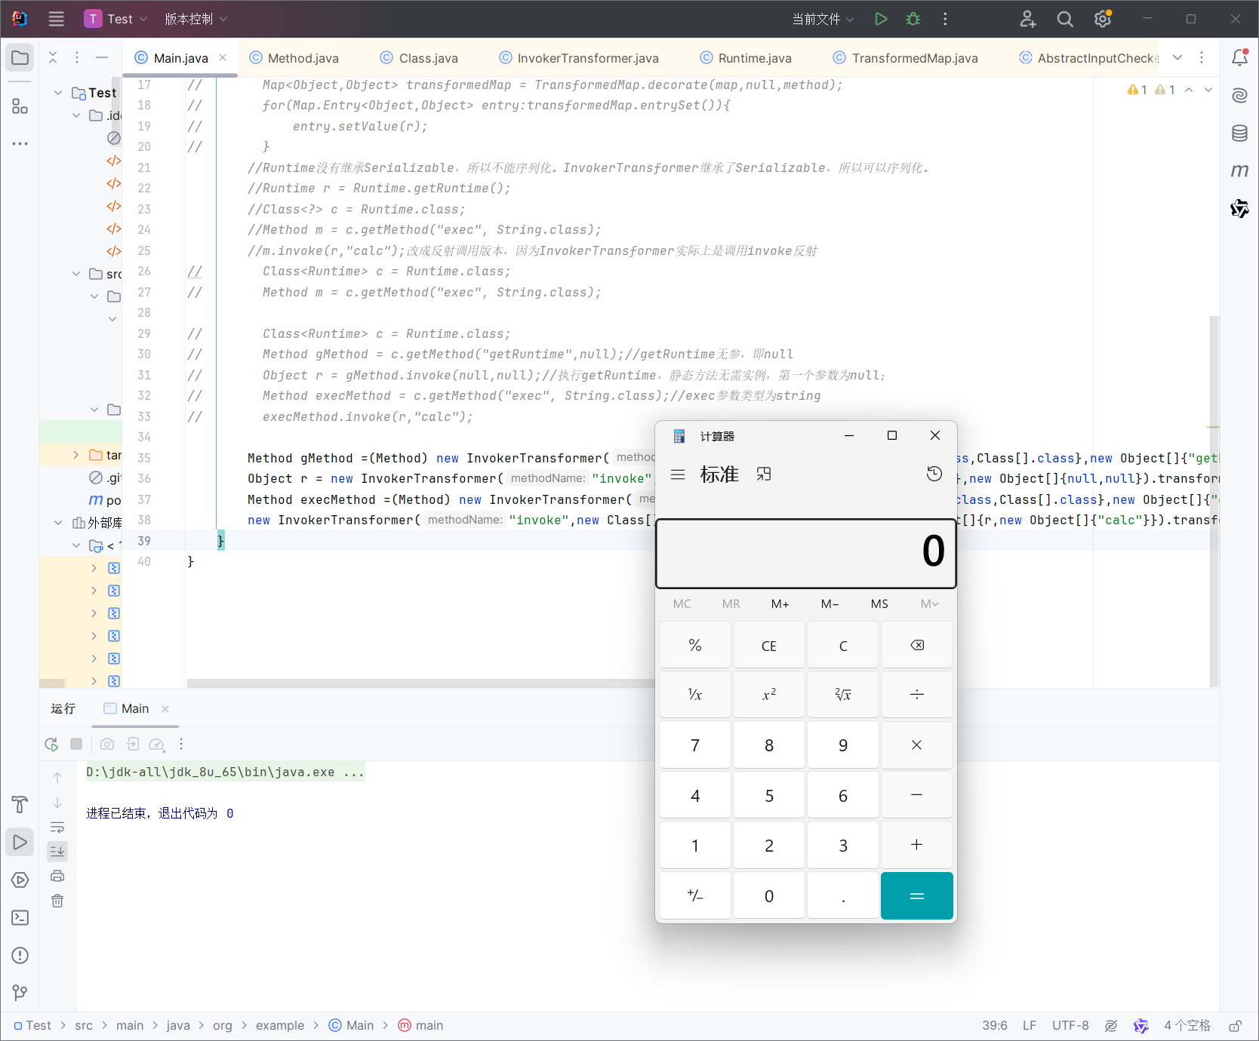
Task: Toggle soft-wrap in console
Action: pos(57,827)
